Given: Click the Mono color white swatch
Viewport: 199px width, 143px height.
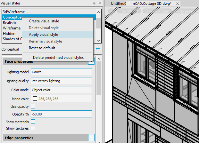Looking at the screenshot, I should coord(35,99).
